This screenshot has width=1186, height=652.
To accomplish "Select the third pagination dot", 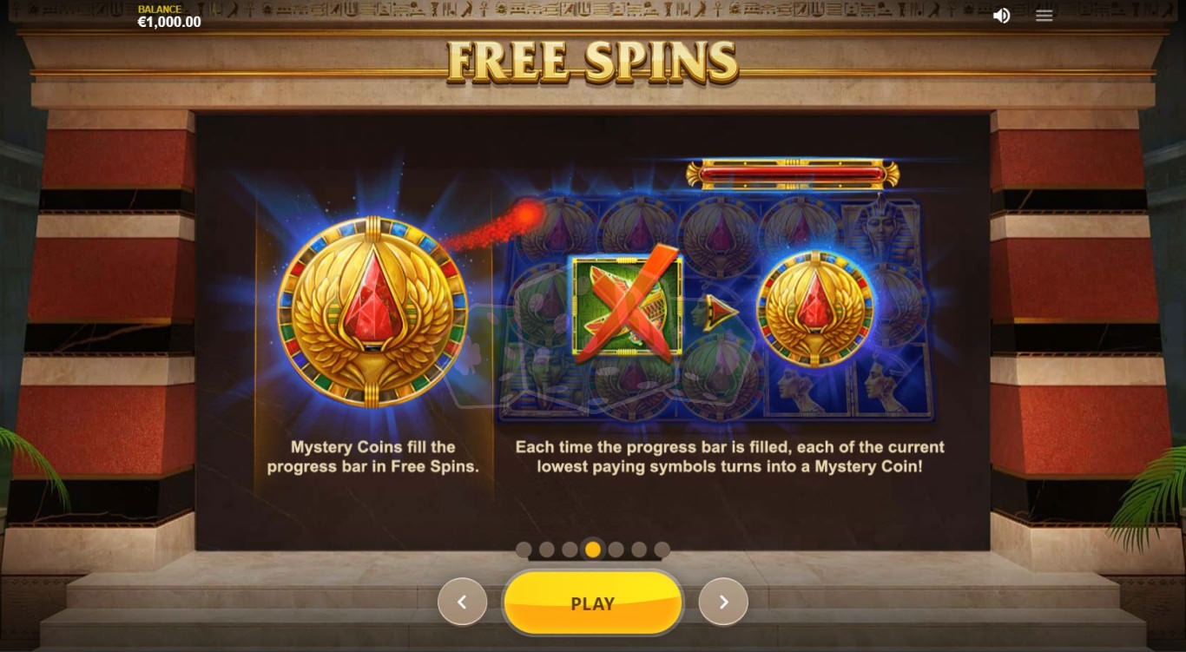I will tap(570, 550).
